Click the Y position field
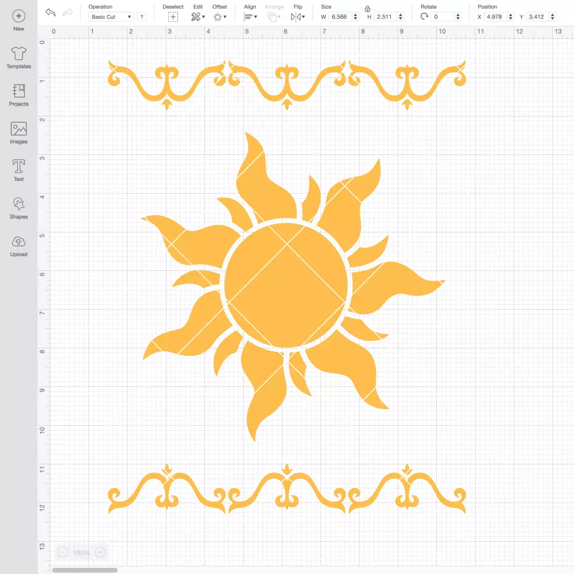 click(x=538, y=17)
